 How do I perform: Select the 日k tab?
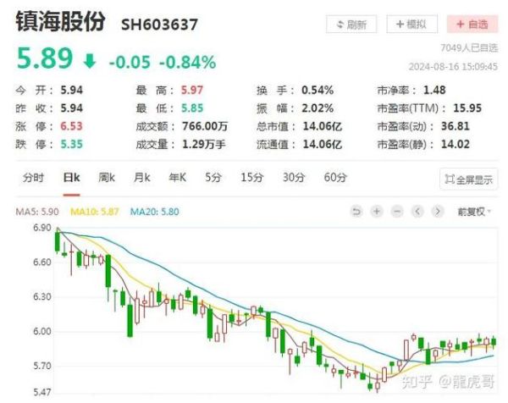pyautogui.click(x=72, y=178)
